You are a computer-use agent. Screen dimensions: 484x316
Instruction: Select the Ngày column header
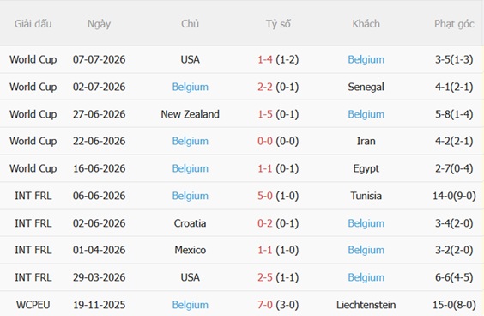99,24
